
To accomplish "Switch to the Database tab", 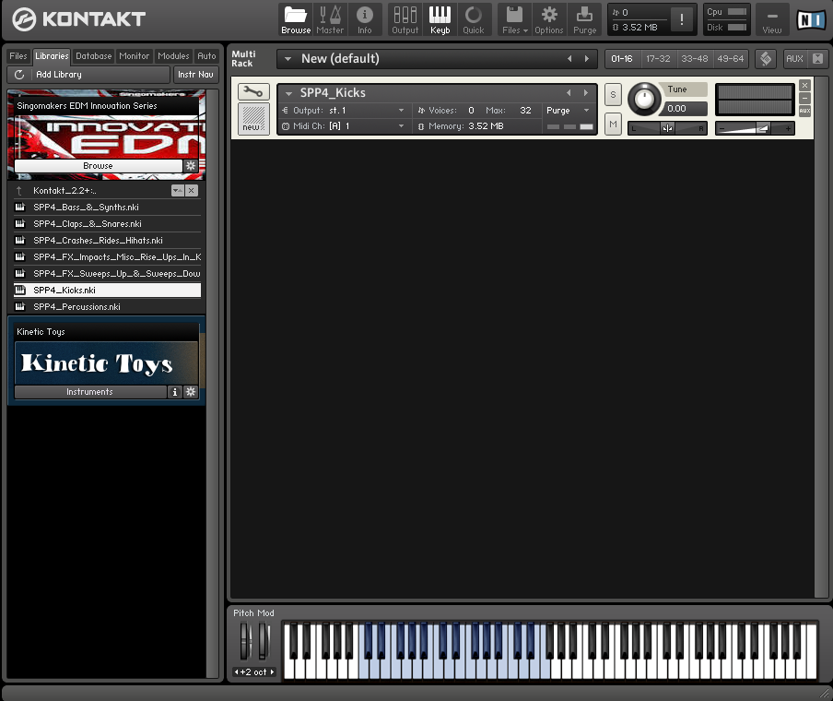I will pyautogui.click(x=93, y=56).
